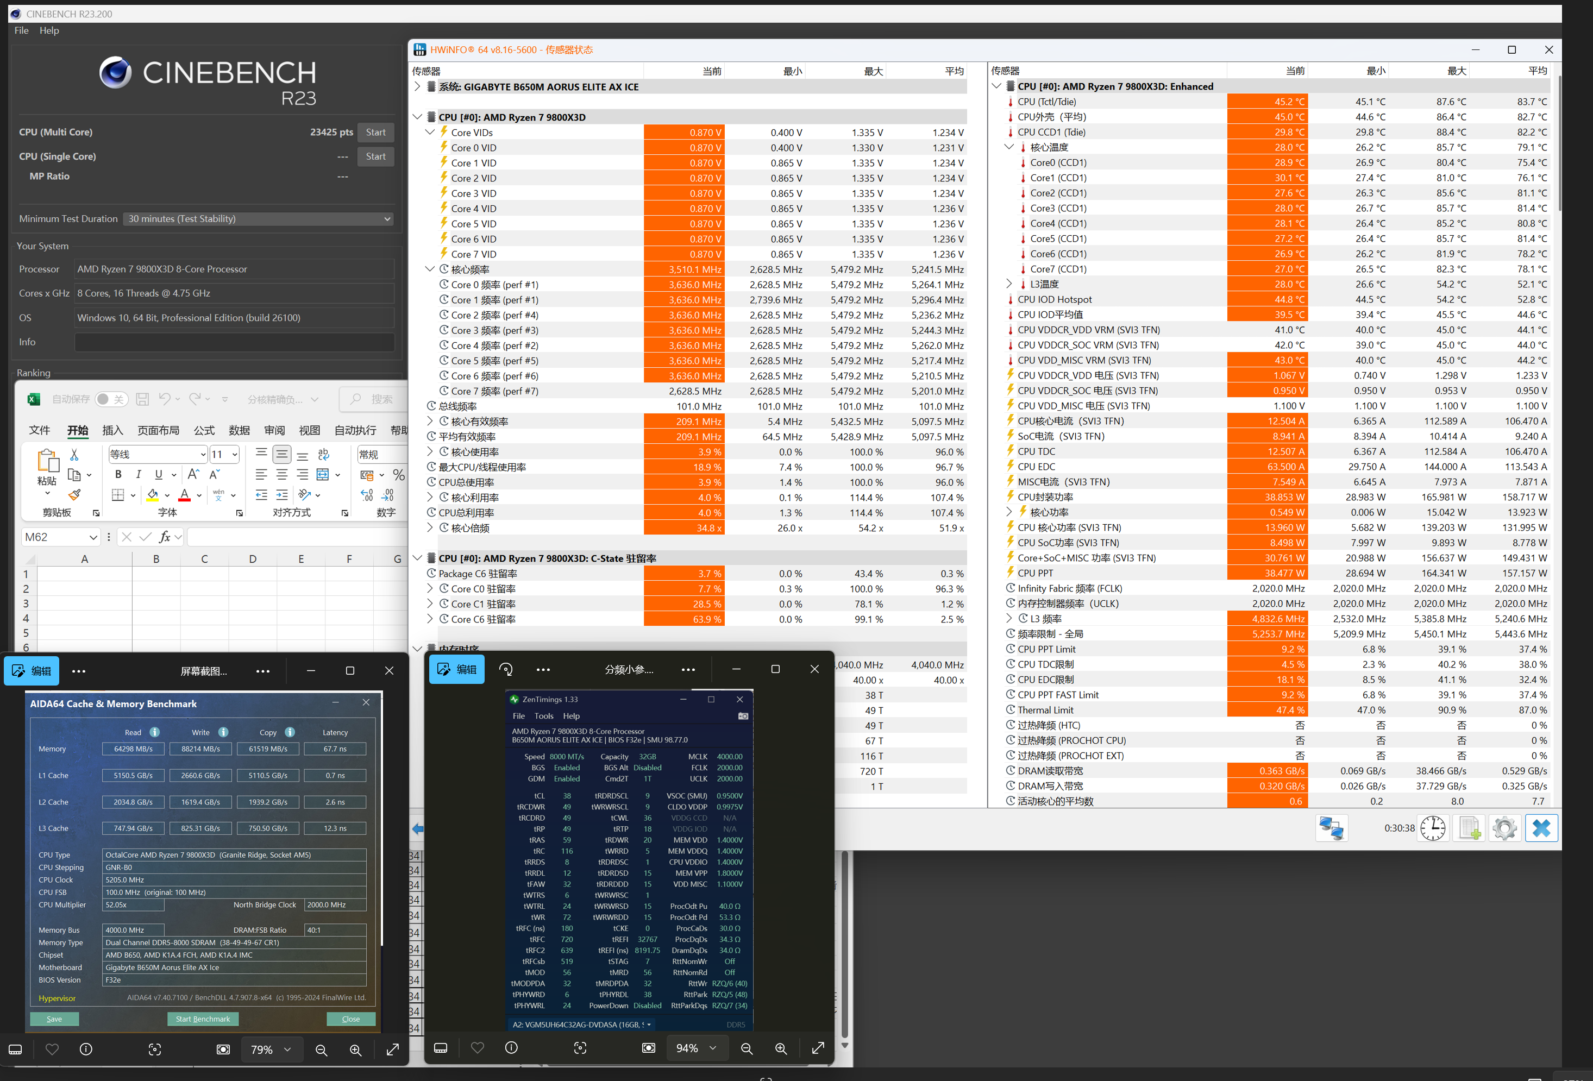1593x1081 pixels.
Task: Click HWiNFO log file icon
Action: 1469,828
